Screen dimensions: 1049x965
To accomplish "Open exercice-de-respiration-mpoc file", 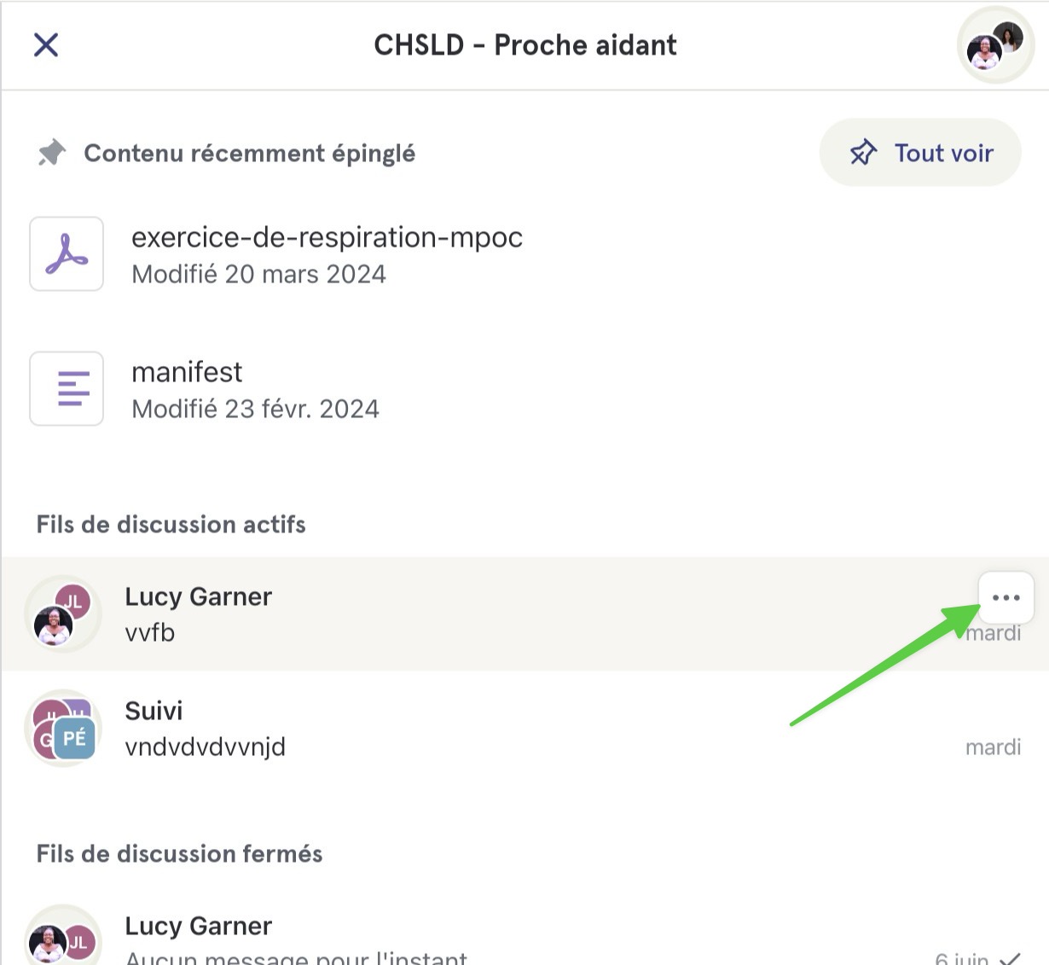I will click(x=524, y=254).
